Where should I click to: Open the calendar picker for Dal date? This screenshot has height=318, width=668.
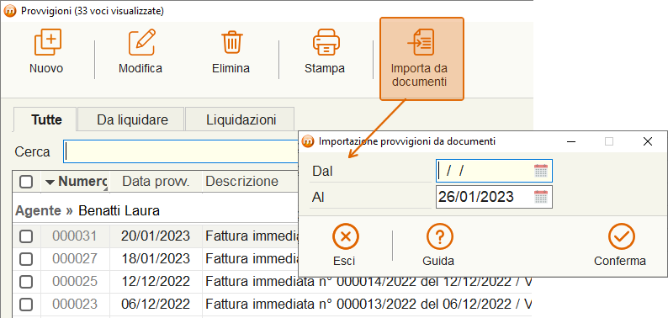tap(541, 171)
